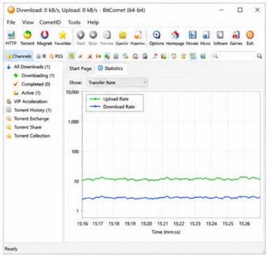
Task: Click the Download Rate legend entry
Action: coord(112,107)
